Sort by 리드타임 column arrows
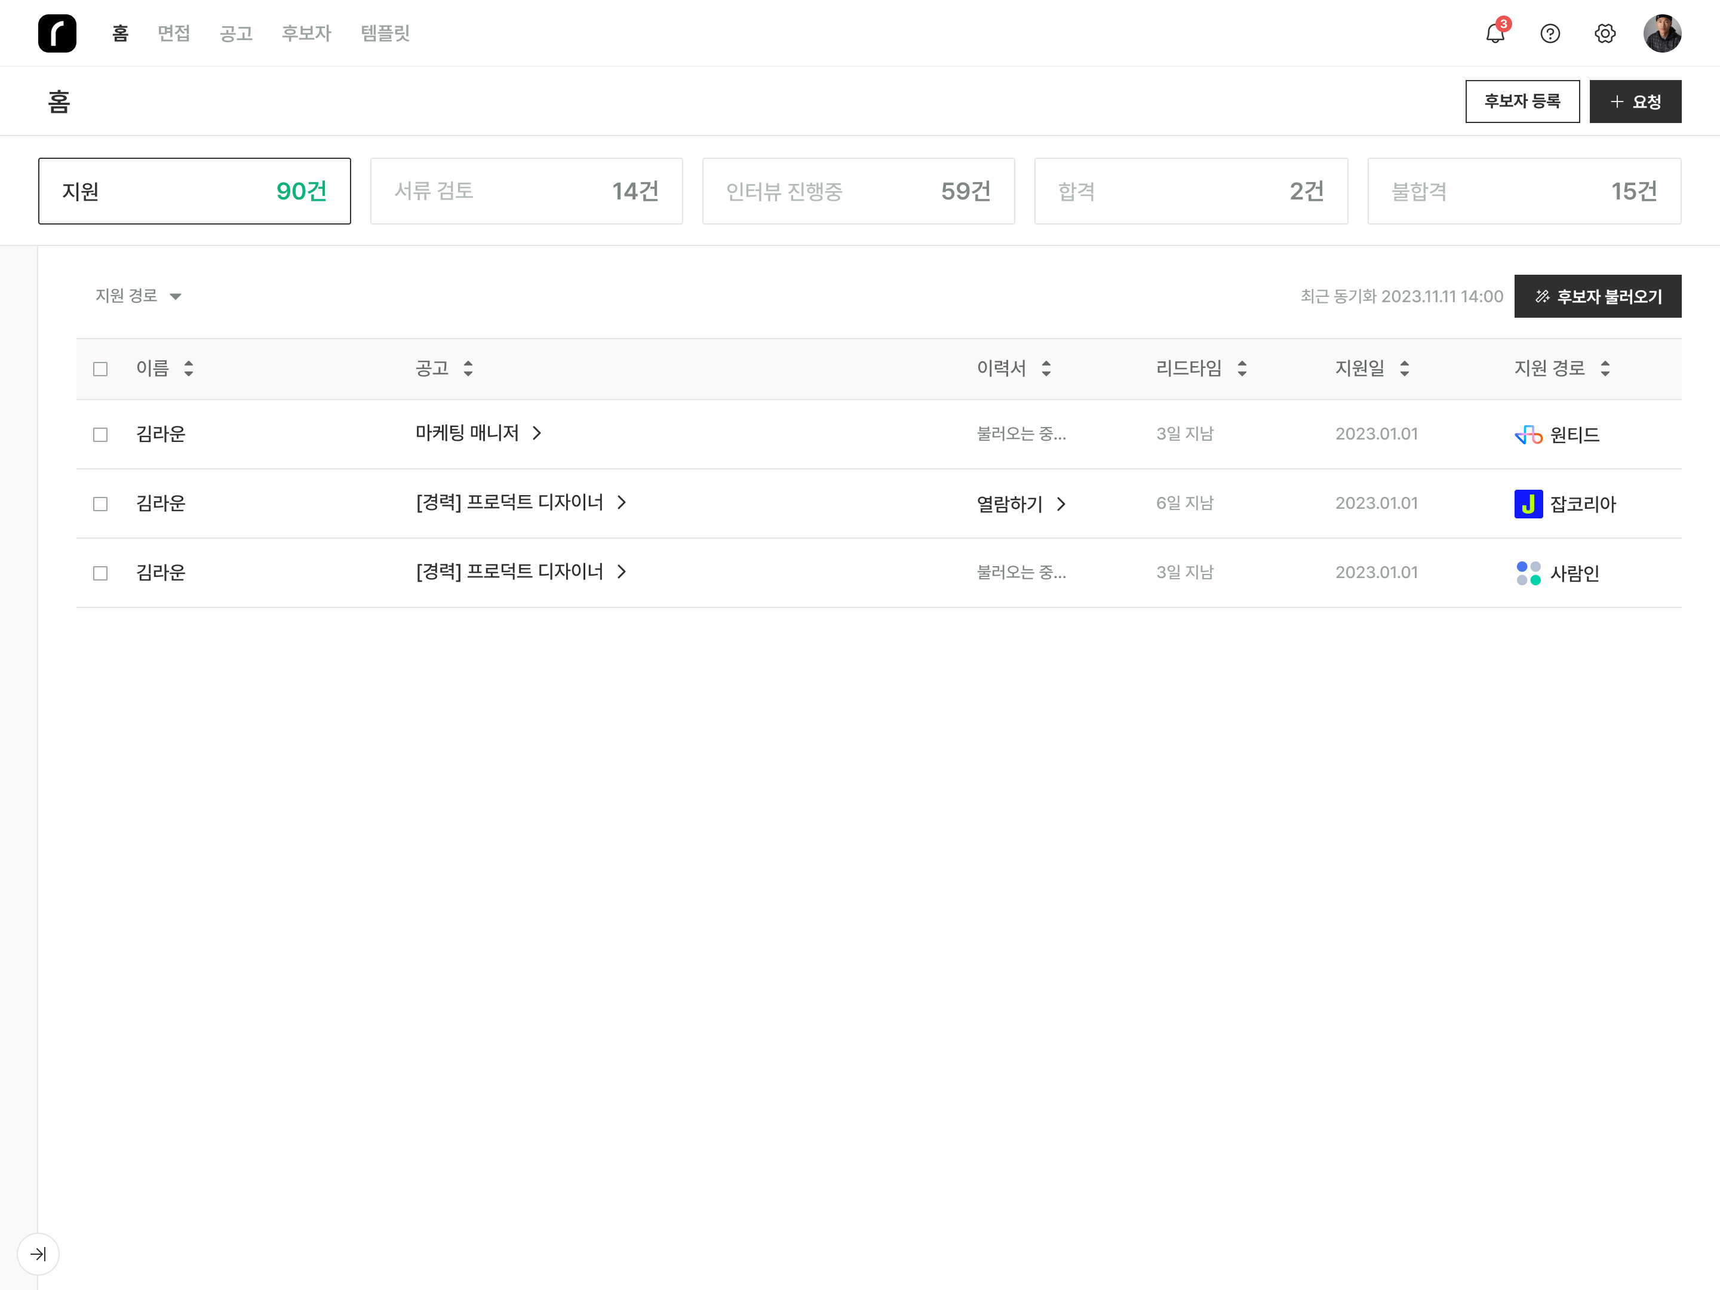Image resolution: width=1720 pixels, height=1290 pixels. coord(1242,368)
